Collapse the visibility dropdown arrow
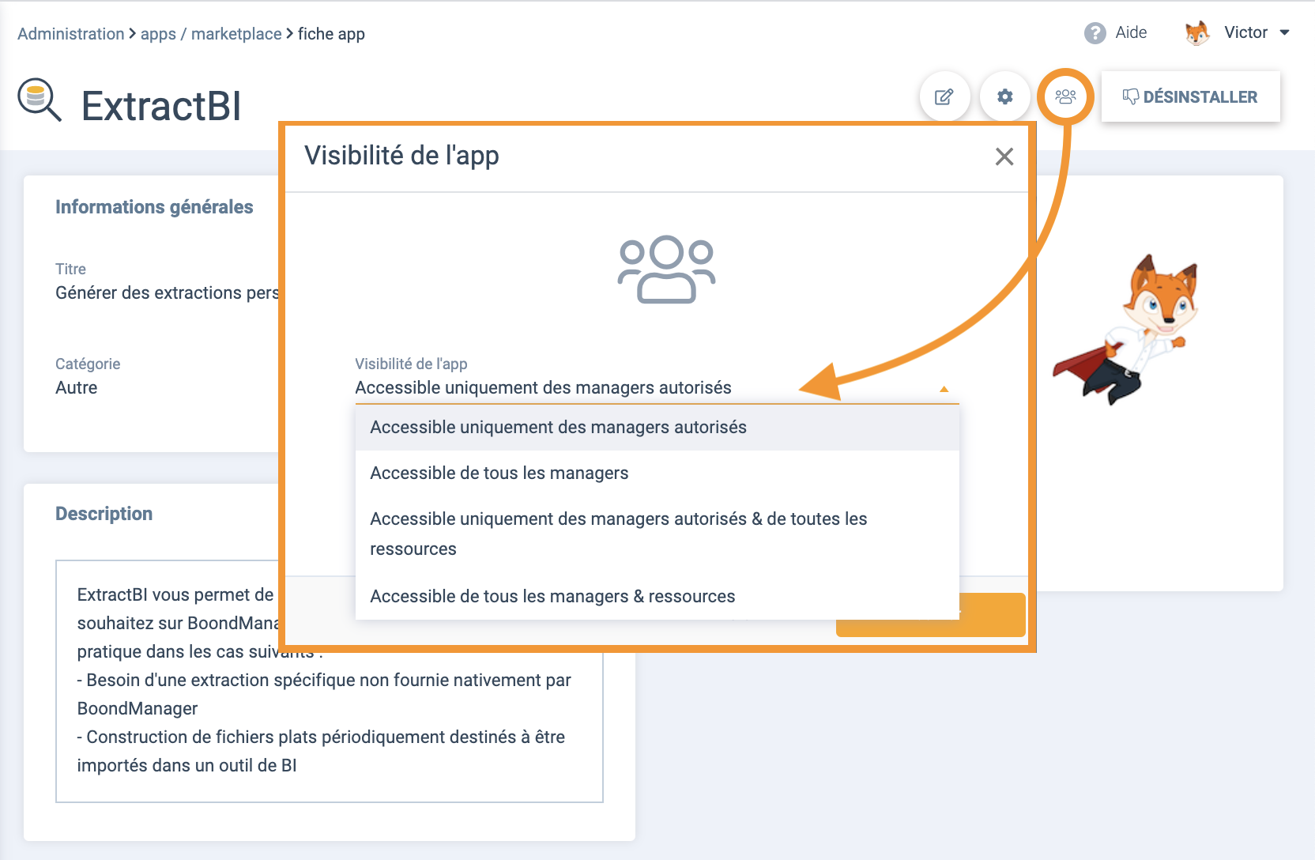 [x=944, y=389]
